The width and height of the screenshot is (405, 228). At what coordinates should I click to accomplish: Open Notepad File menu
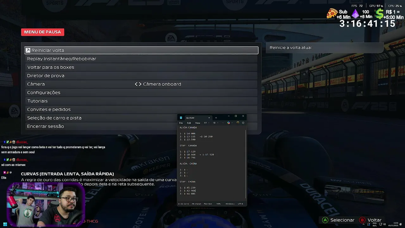(181, 123)
